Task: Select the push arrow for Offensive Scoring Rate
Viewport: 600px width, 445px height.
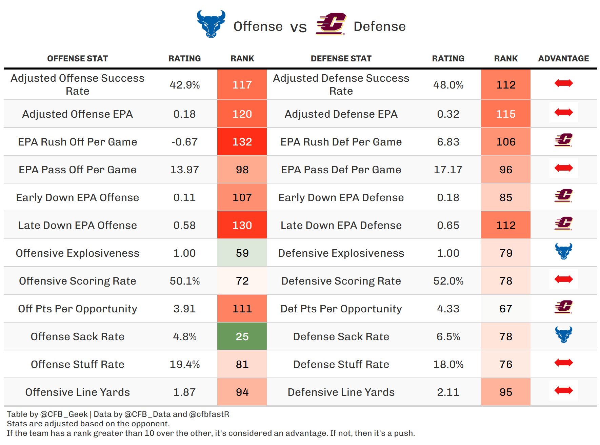Action: [x=563, y=279]
